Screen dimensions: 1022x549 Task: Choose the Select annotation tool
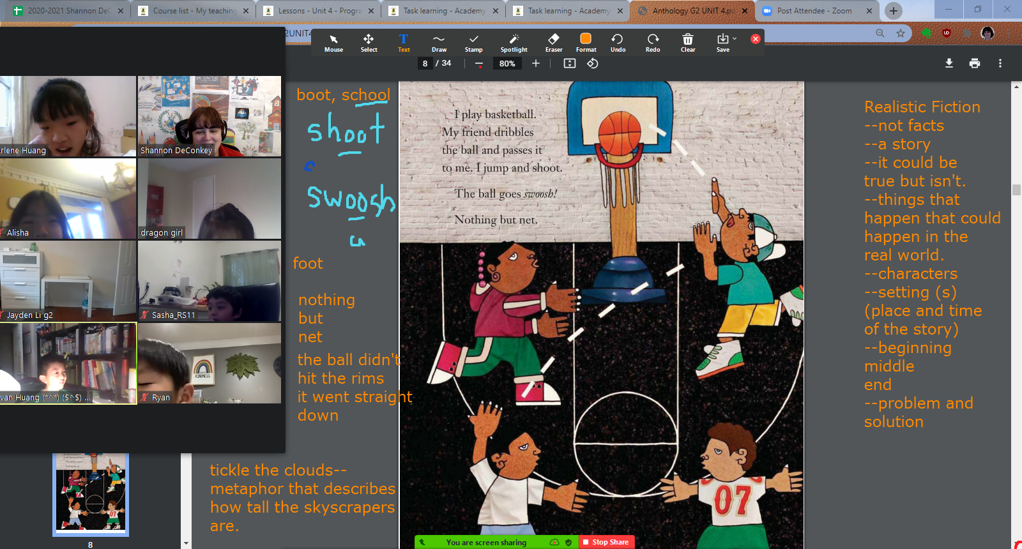[369, 43]
